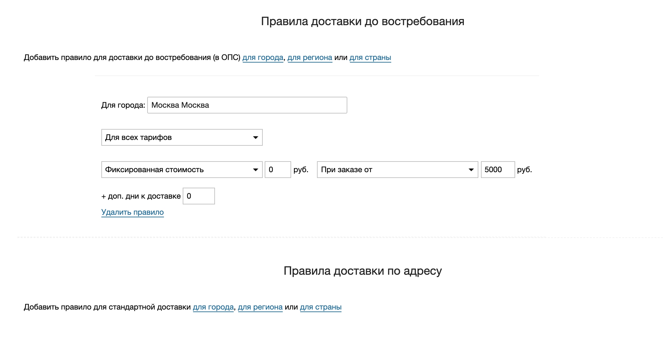Click the arrow of 'При заказе от' dropdown
This screenshot has height=345, width=663.
coord(471,170)
